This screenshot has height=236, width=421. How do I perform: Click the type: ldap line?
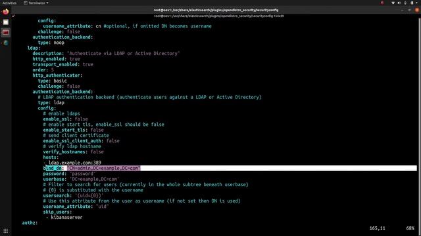51,102
